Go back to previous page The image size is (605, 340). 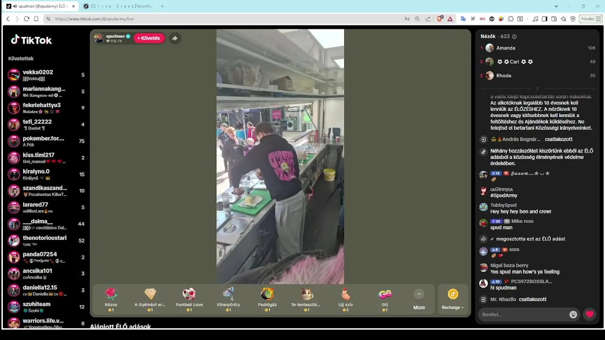(8, 19)
